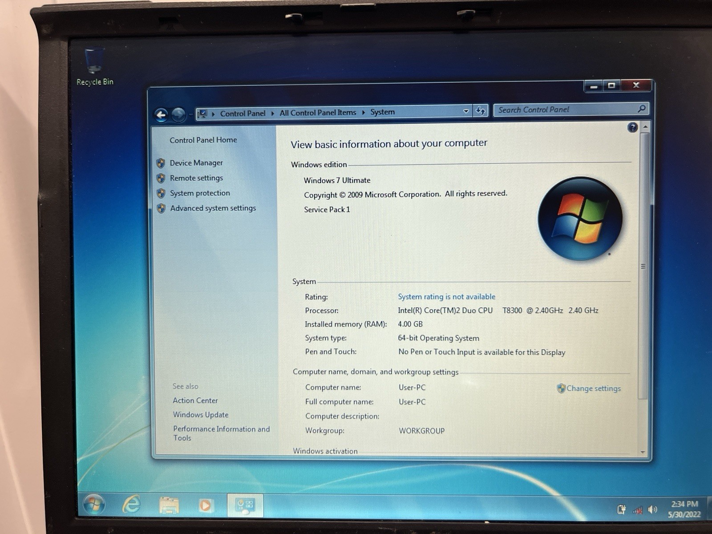The image size is (712, 534).
Task: Launch Windows Media Player from the taskbar
Action: point(206,506)
